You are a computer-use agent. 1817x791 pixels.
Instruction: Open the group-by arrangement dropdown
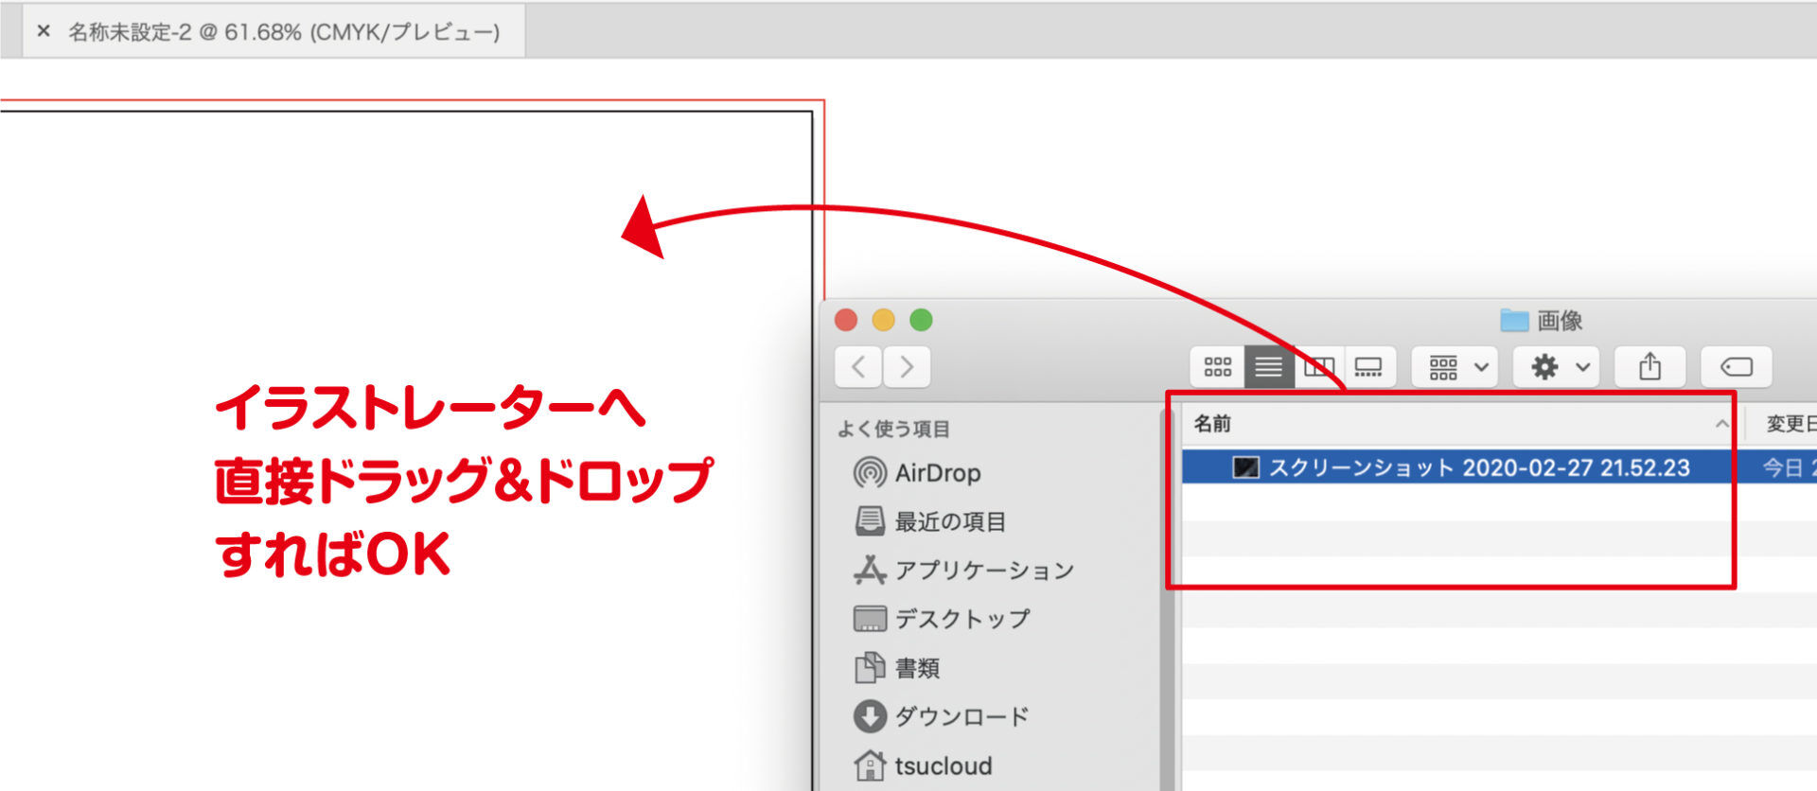(1455, 367)
